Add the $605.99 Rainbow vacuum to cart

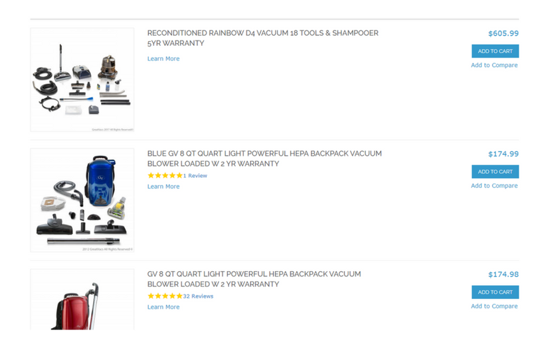pyautogui.click(x=496, y=51)
